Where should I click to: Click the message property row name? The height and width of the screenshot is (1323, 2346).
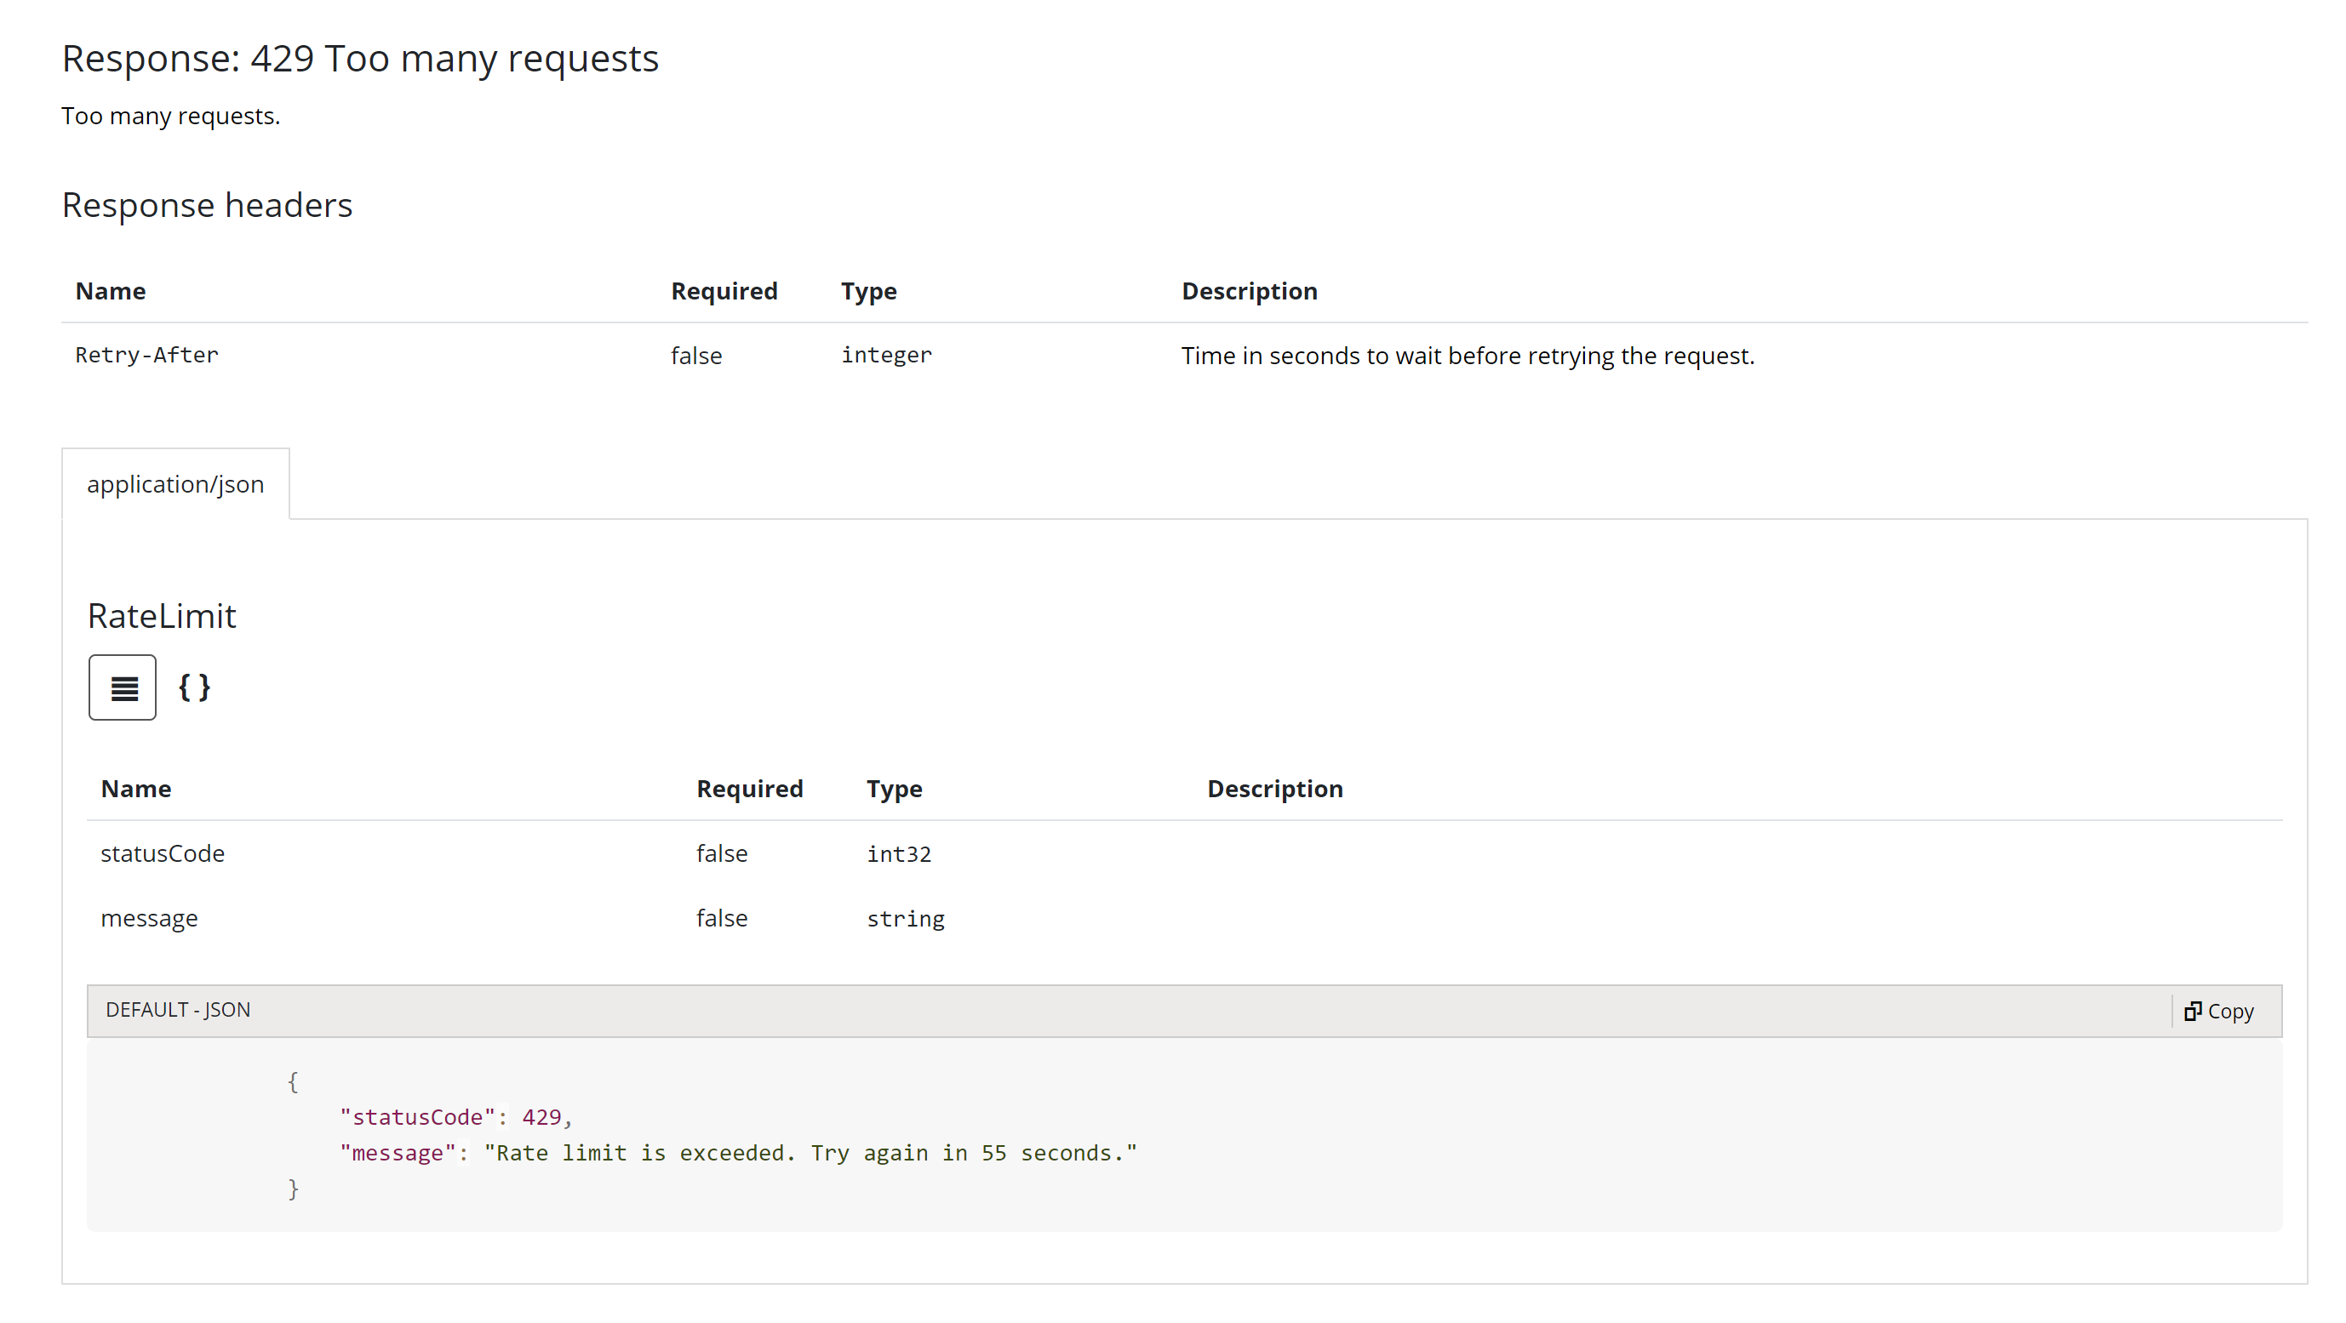click(x=149, y=919)
